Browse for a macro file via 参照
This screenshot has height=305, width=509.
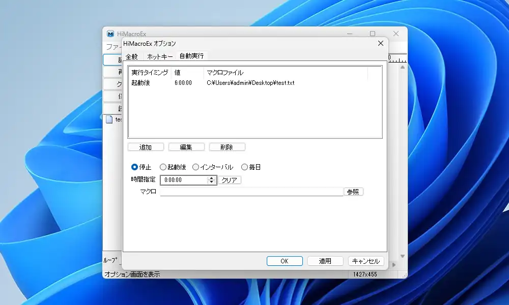(353, 191)
